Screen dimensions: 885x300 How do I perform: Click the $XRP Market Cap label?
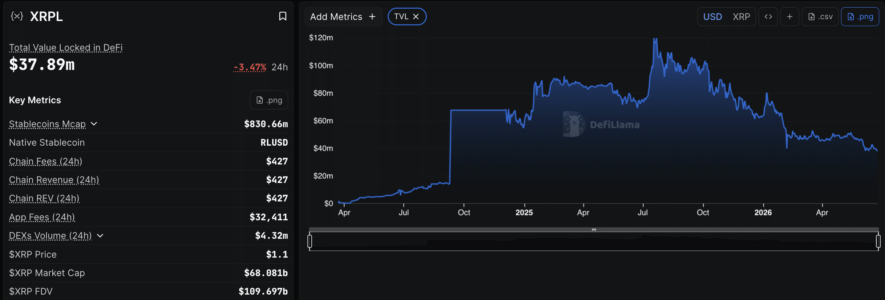(x=47, y=273)
